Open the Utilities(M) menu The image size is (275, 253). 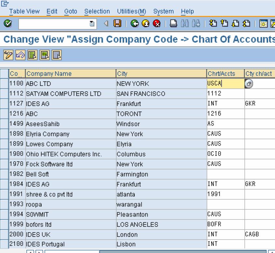point(131,11)
